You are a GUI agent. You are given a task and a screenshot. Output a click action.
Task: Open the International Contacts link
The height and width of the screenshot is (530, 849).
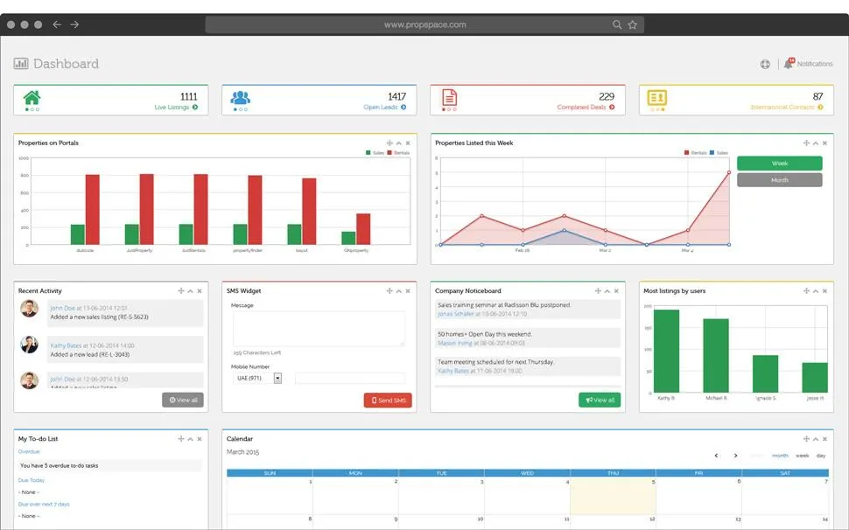click(787, 107)
